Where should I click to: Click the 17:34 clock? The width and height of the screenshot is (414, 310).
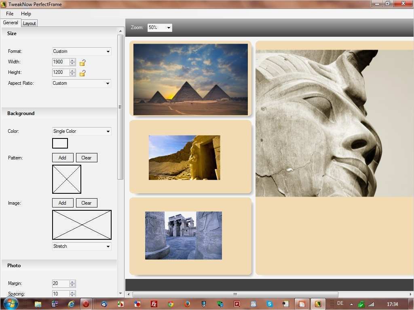click(x=392, y=304)
